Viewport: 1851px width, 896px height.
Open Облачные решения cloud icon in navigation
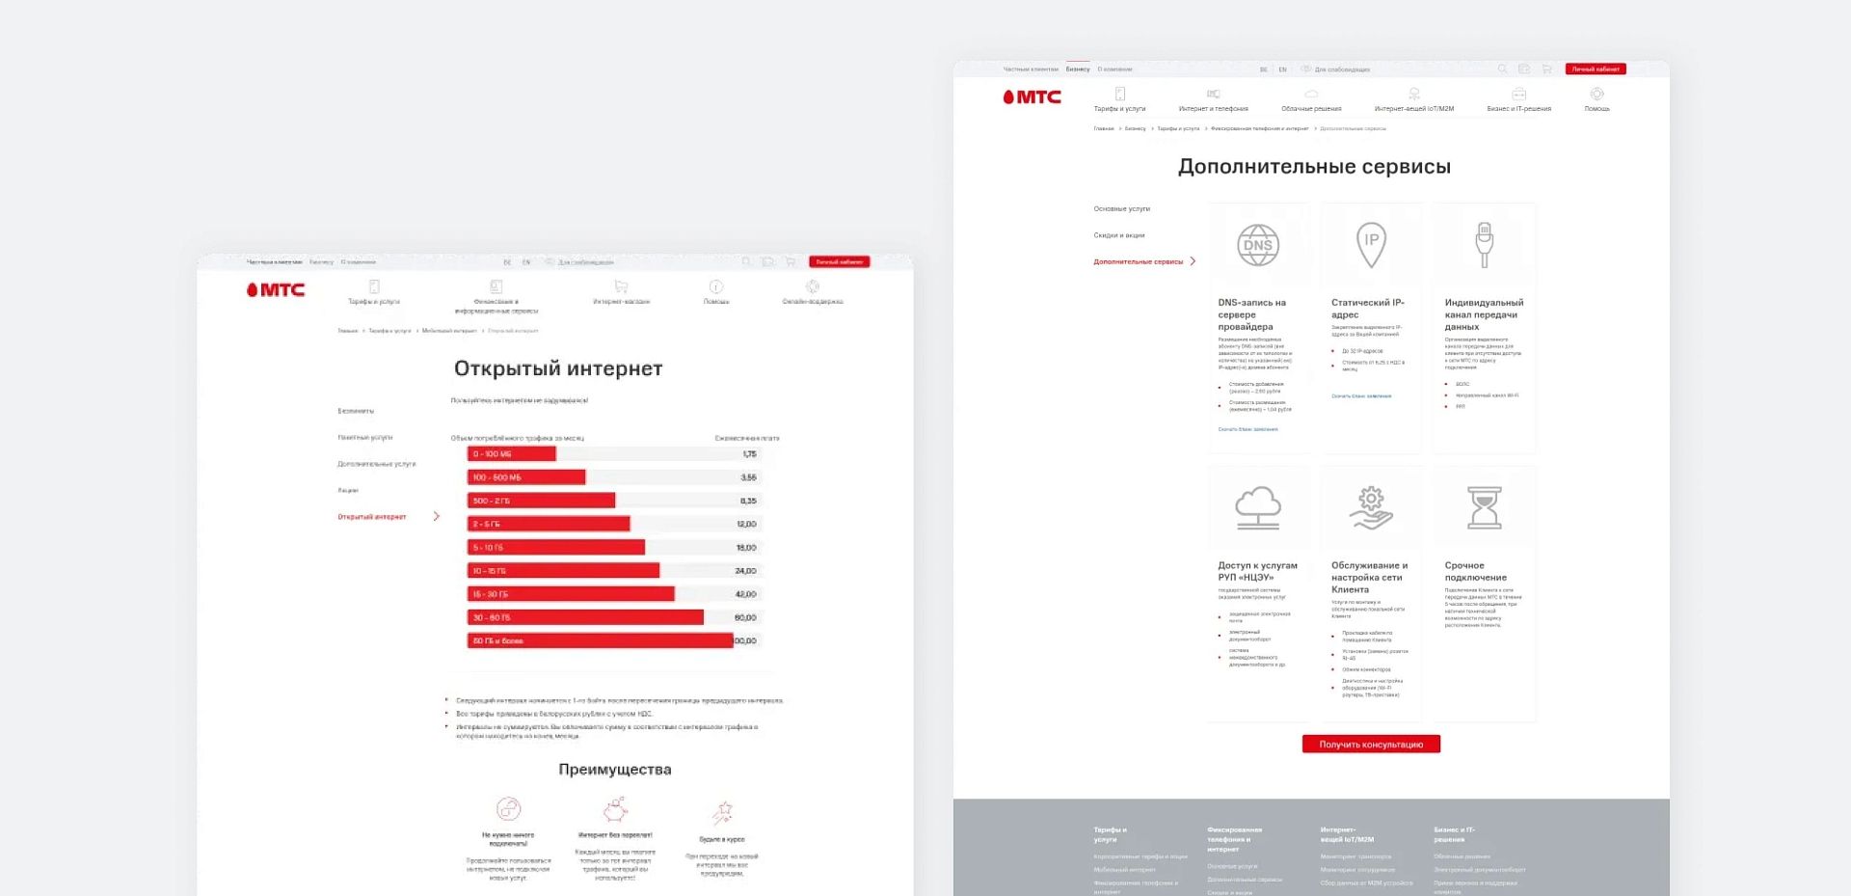pyautogui.click(x=1311, y=95)
